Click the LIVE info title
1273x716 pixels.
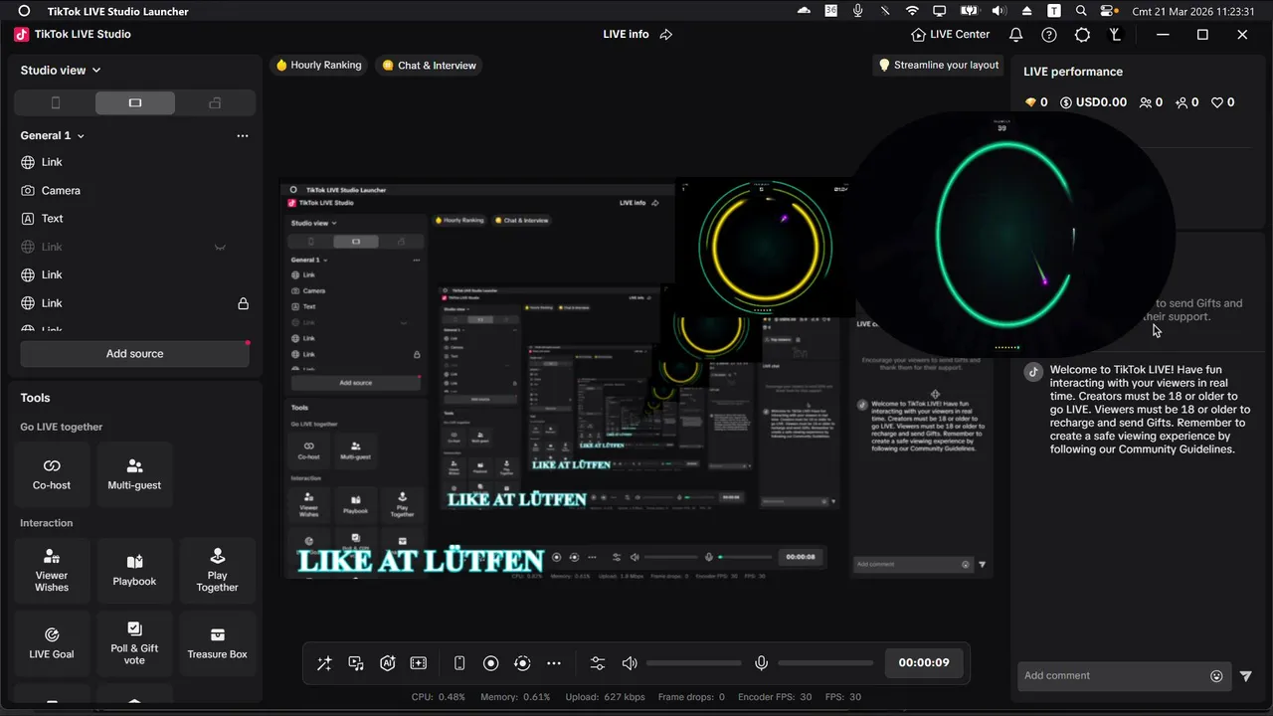[x=626, y=34]
